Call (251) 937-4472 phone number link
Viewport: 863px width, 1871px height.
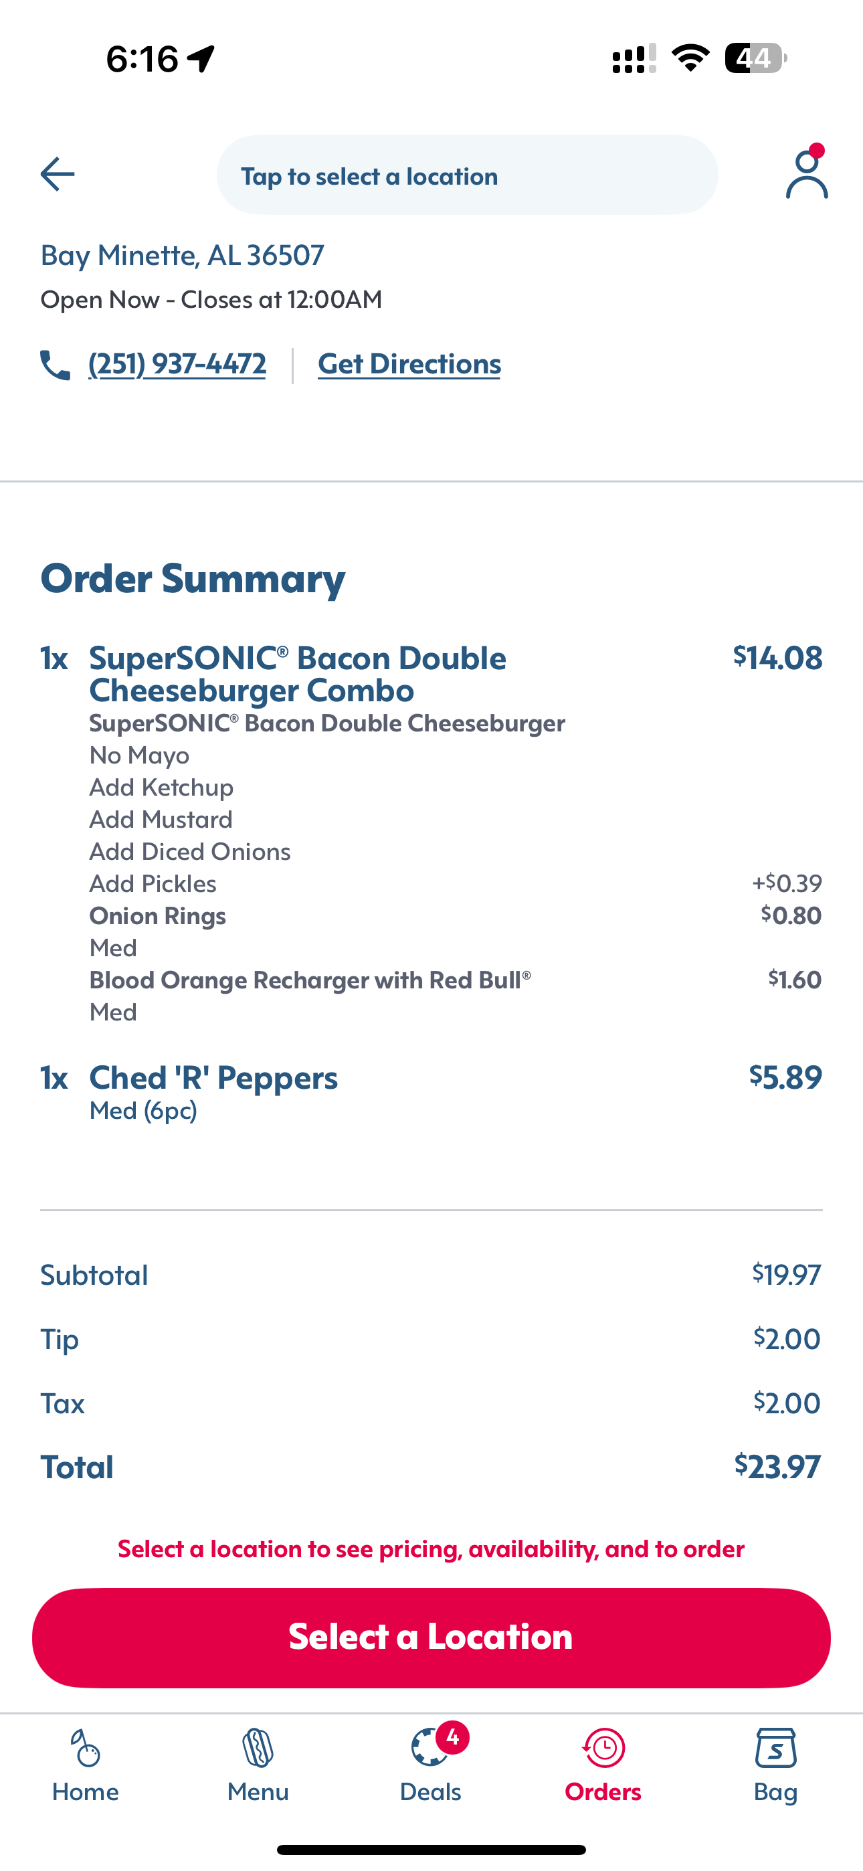point(177,364)
